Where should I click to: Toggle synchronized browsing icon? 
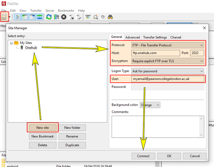pyautogui.click(x=103, y=17)
